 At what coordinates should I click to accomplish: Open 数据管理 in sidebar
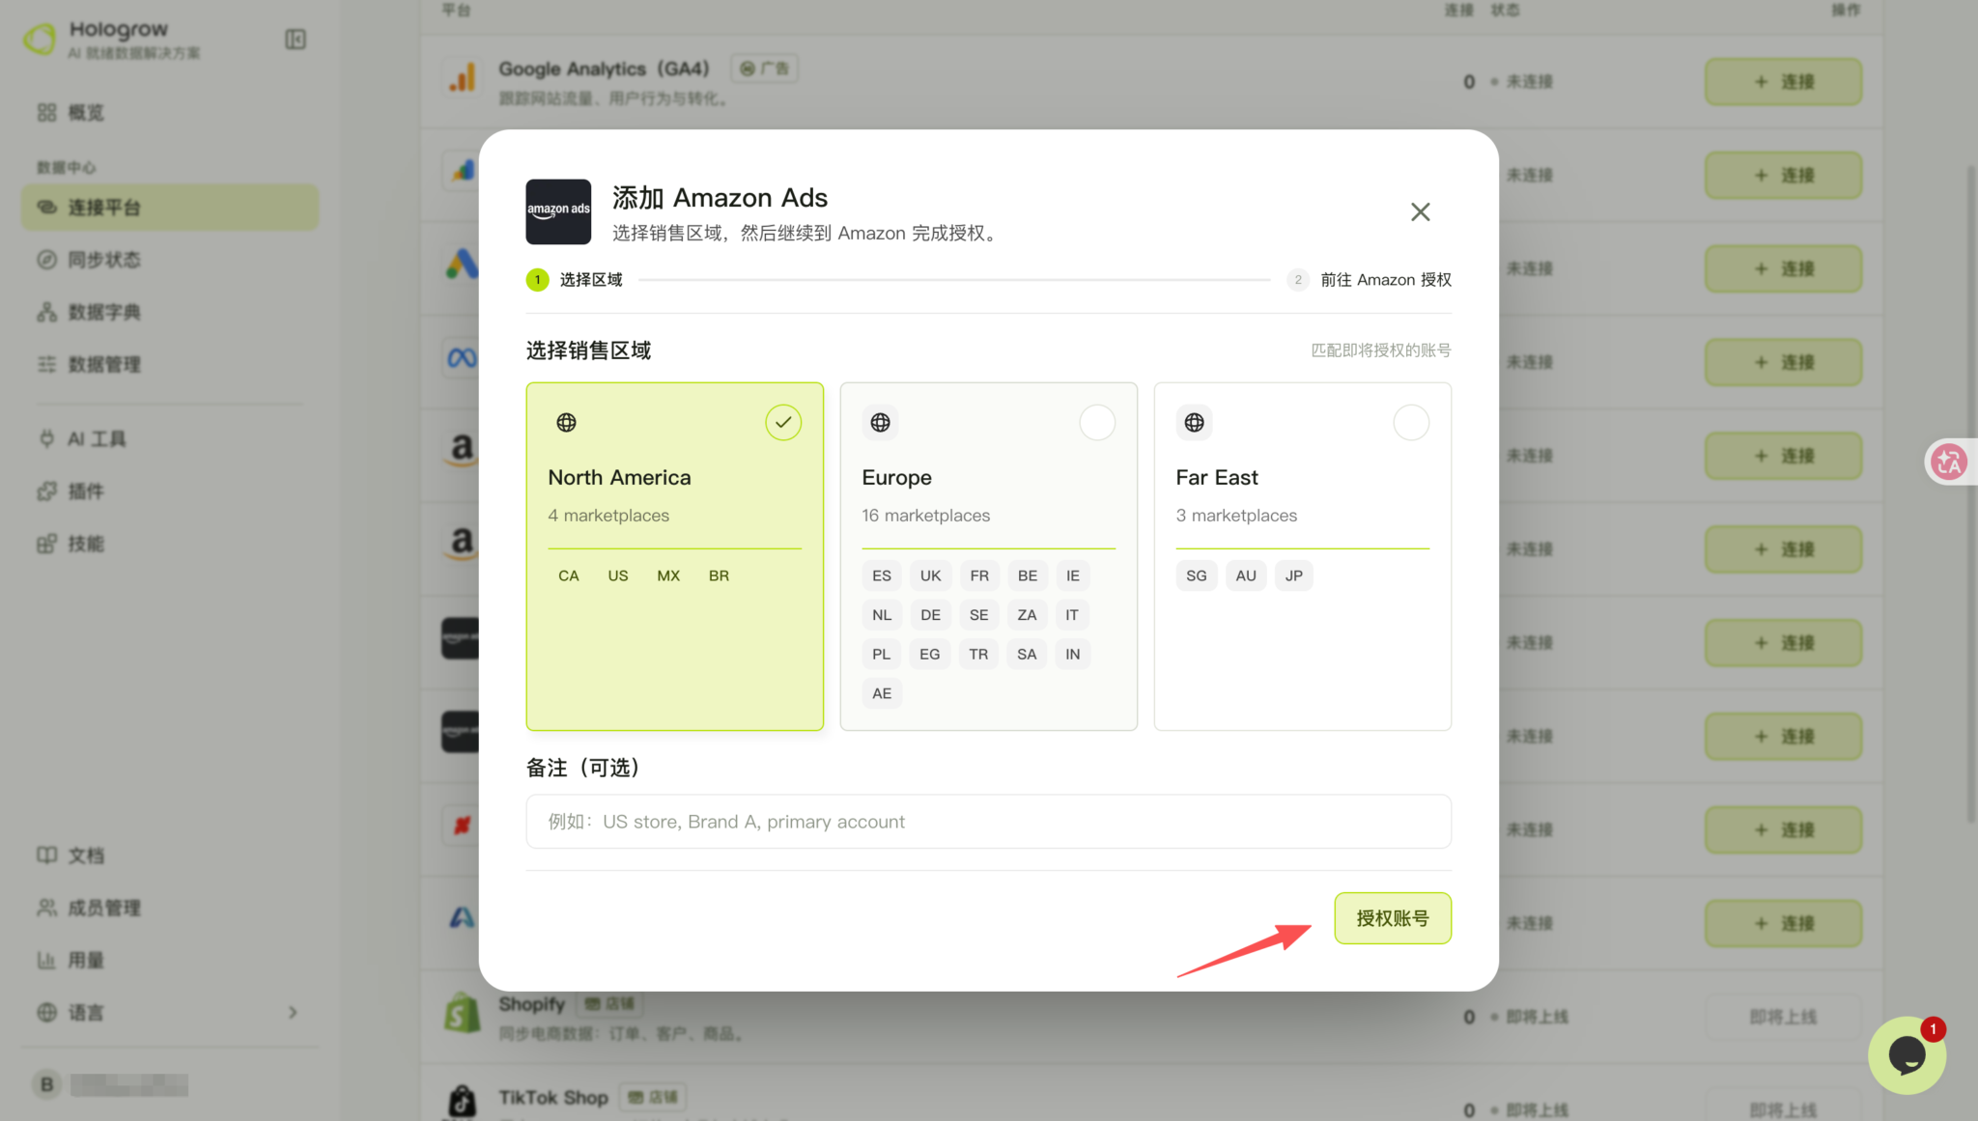169,364
